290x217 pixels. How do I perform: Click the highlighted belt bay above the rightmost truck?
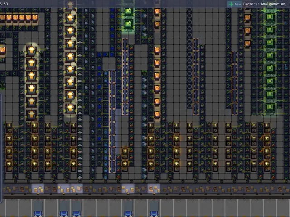coord(154,189)
